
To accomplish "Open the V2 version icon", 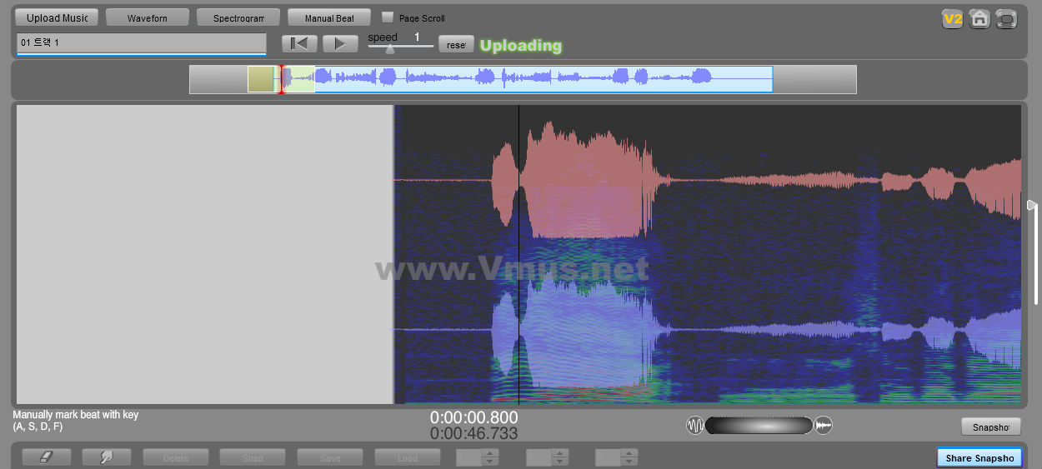I will point(953,19).
